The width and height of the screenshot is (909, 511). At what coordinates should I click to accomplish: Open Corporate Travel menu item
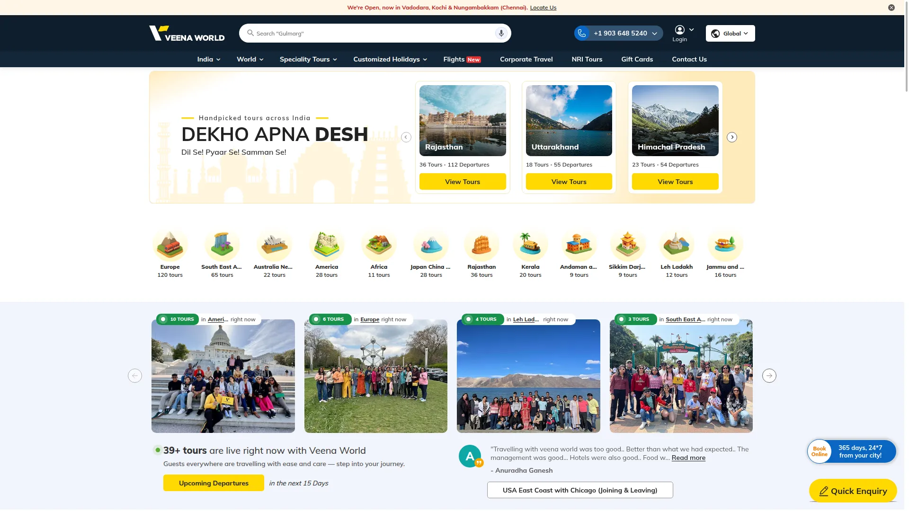[x=526, y=59]
